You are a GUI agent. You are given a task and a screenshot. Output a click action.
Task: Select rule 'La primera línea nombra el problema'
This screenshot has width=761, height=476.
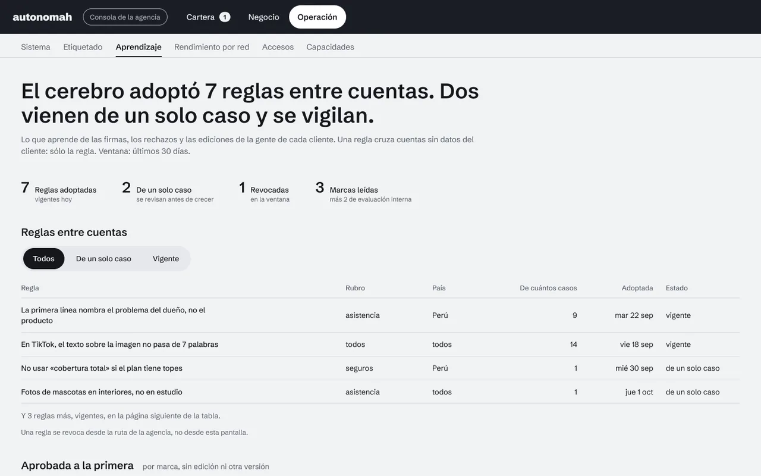[x=380, y=315]
